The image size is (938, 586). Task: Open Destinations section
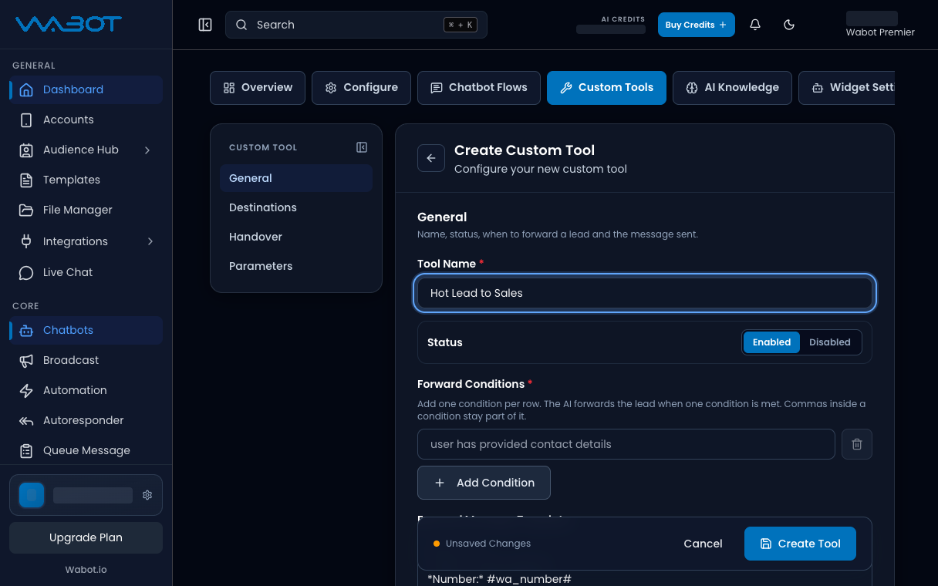click(296, 207)
